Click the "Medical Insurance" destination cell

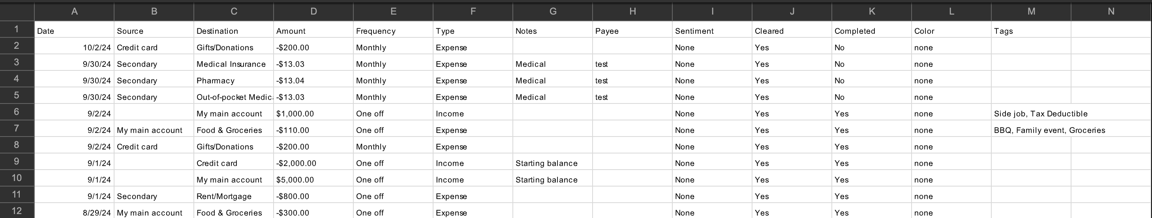pos(233,64)
